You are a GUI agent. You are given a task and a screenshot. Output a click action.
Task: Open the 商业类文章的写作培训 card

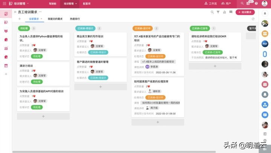100,44
